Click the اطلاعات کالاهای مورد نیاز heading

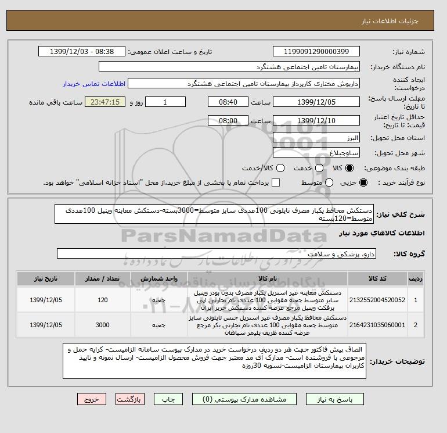pyautogui.click(x=382, y=233)
